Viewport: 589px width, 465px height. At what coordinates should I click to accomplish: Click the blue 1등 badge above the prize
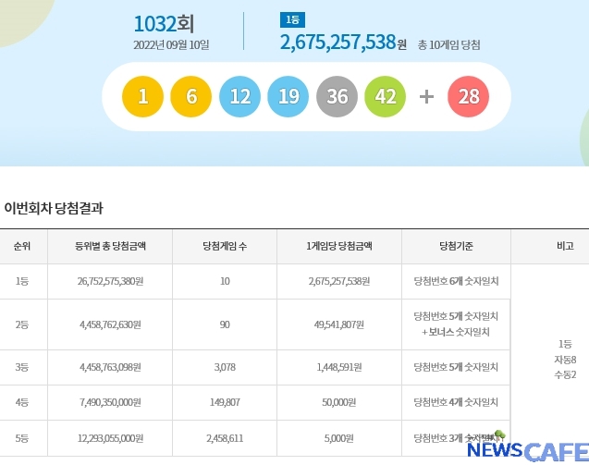[291, 19]
